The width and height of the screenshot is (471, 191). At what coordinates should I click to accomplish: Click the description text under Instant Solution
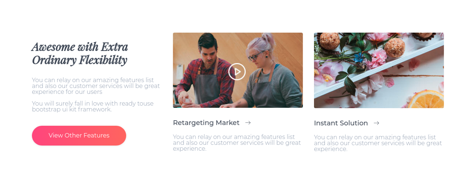[378, 143]
